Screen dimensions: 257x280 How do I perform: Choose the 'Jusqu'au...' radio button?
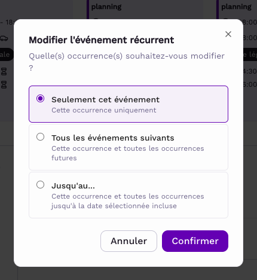pyautogui.click(x=41, y=185)
